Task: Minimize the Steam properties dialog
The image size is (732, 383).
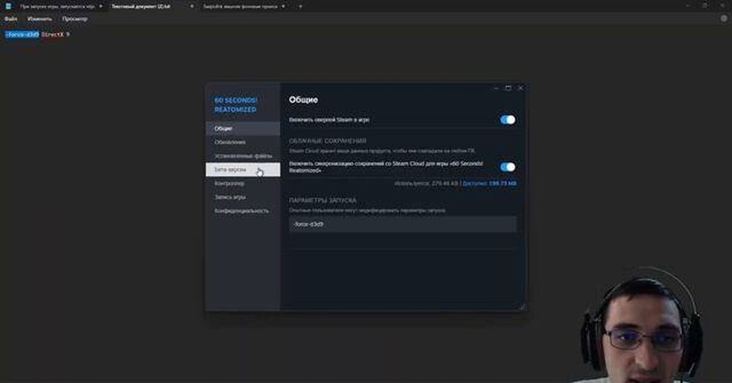Action: point(495,88)
